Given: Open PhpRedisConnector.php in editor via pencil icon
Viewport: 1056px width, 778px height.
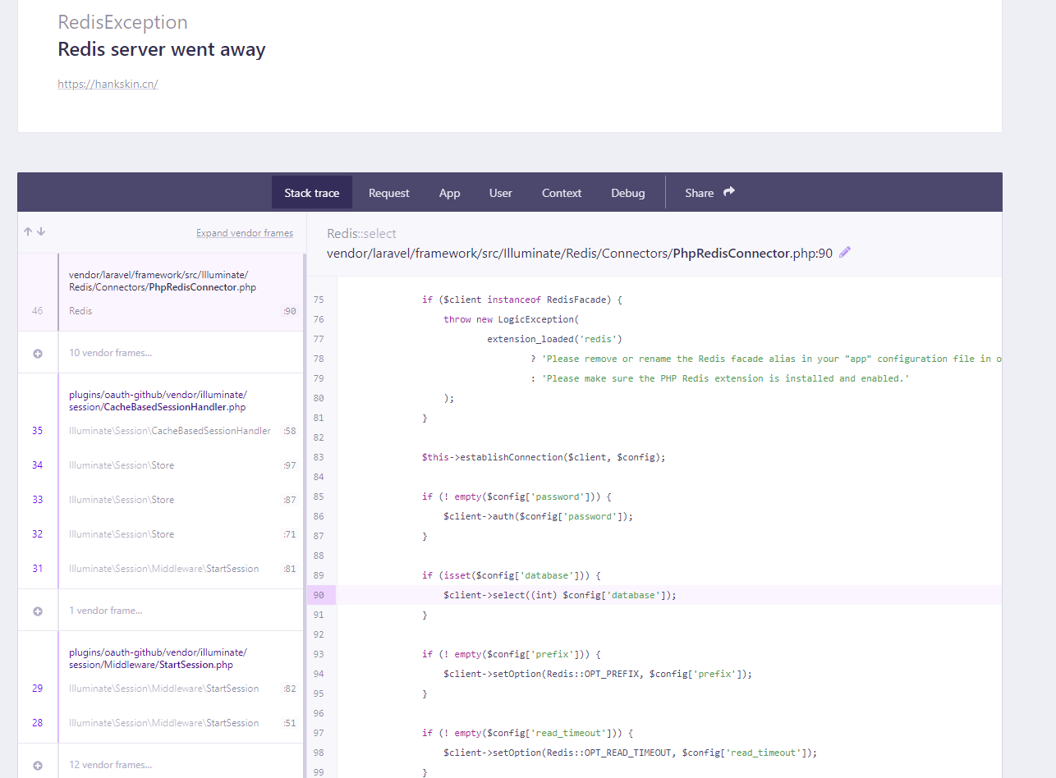Looking at the screenshot, I should [844, 252].
